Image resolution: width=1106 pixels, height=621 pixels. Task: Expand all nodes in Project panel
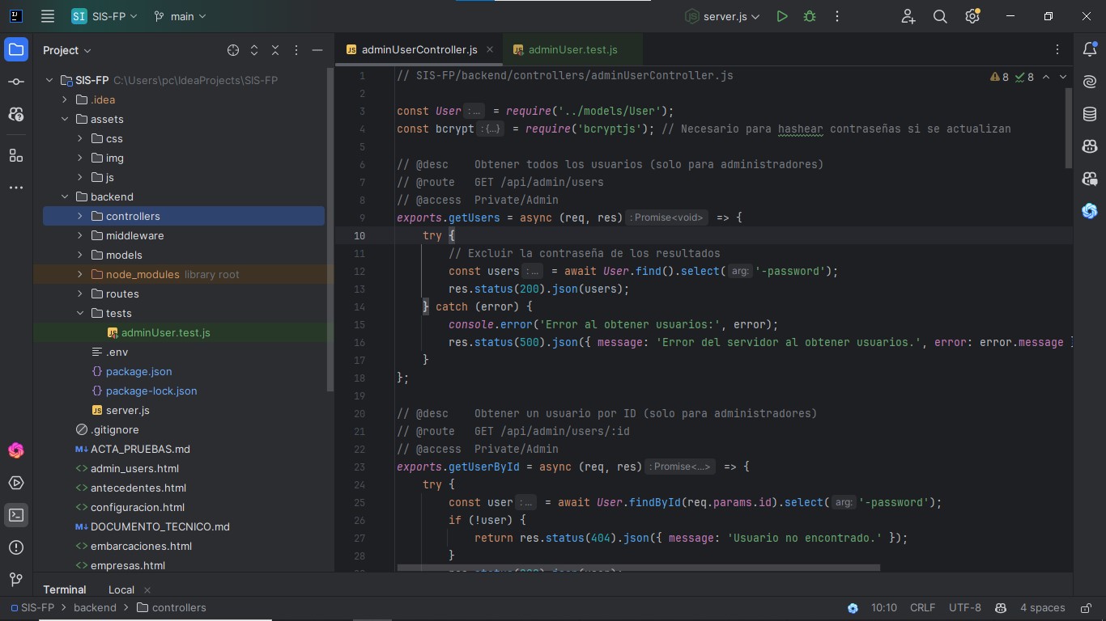(x=254, y=50)
